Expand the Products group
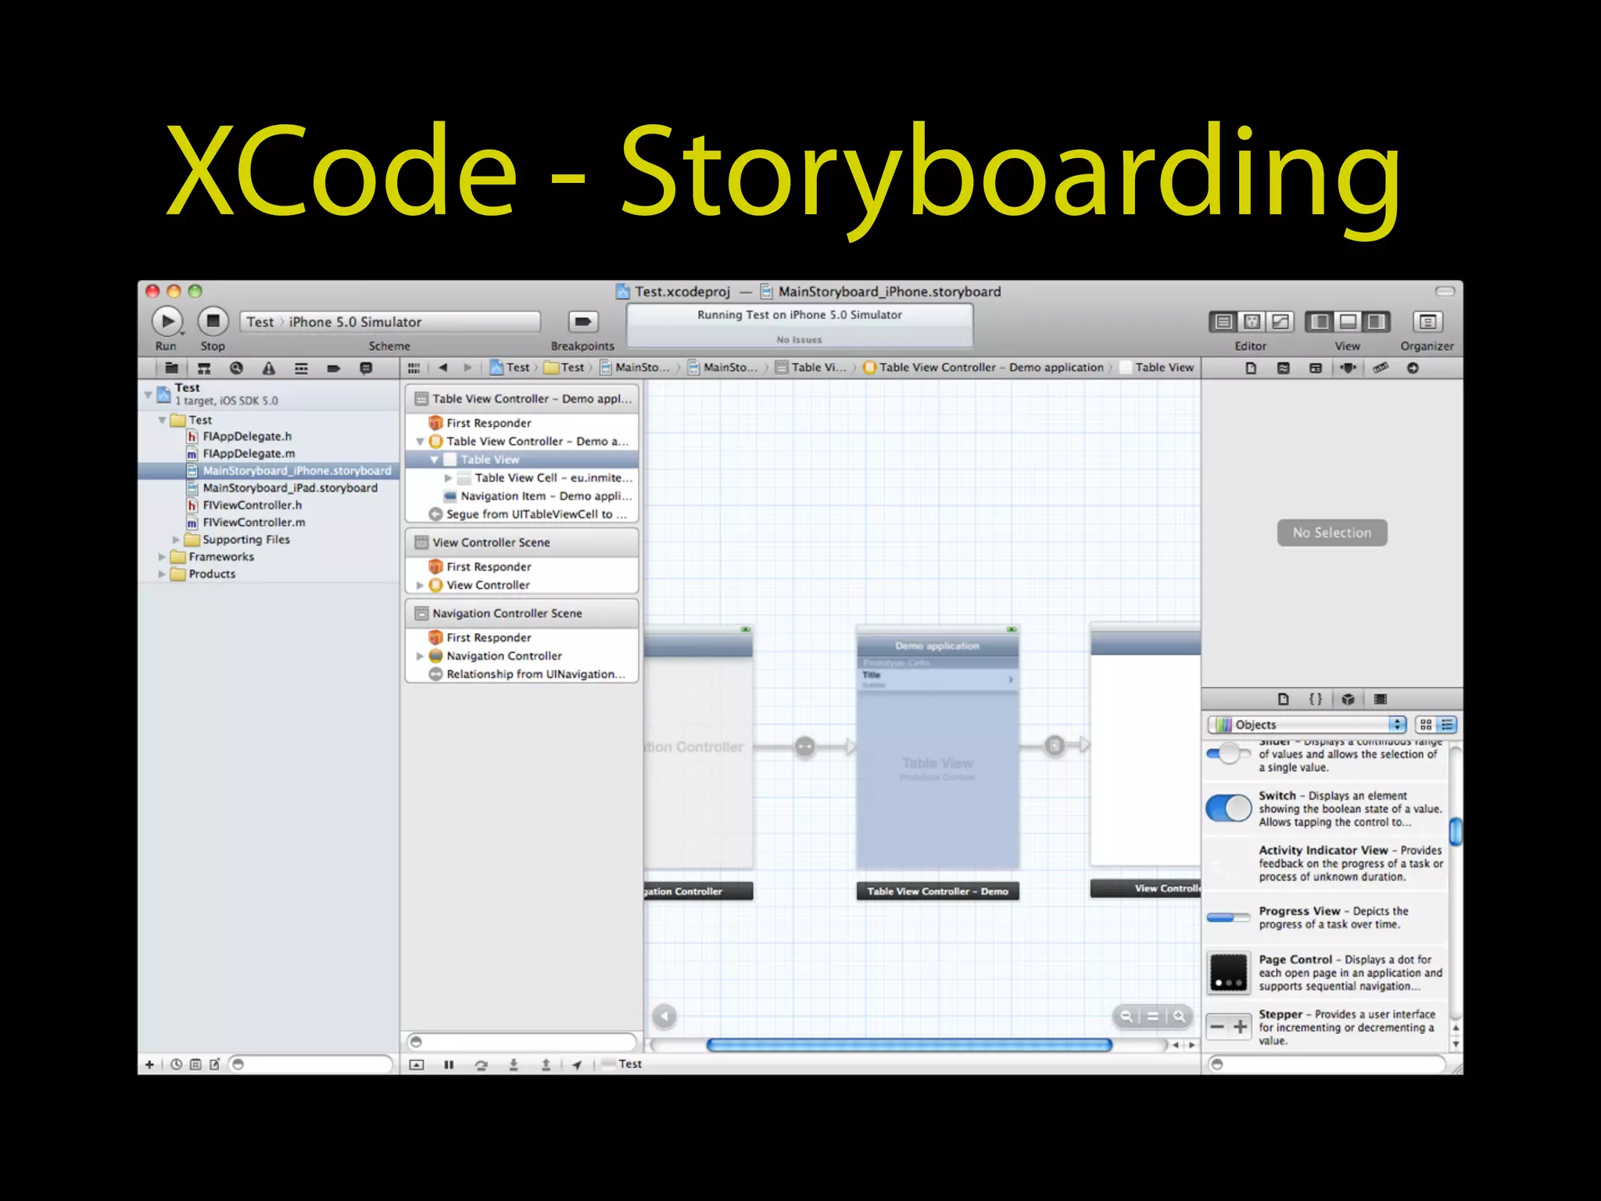 162,574
